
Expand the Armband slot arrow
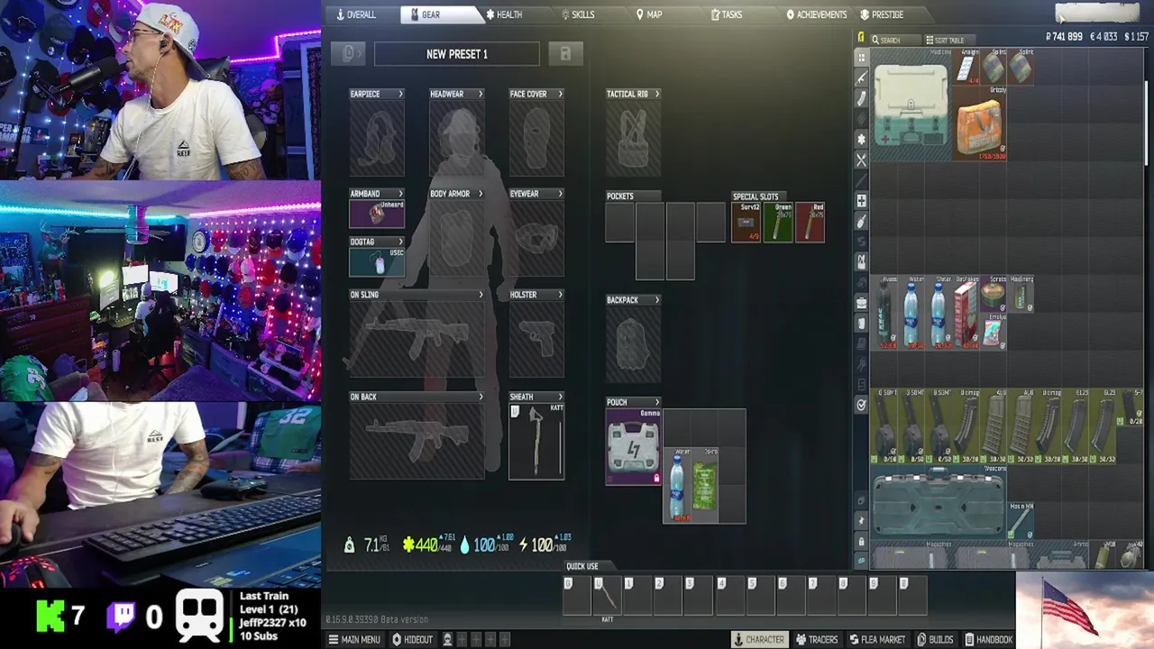400,194
